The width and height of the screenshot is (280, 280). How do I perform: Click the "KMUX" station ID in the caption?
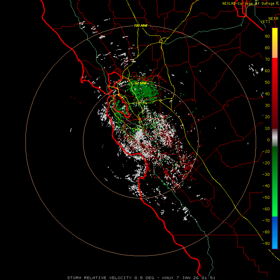click(168, 278)
